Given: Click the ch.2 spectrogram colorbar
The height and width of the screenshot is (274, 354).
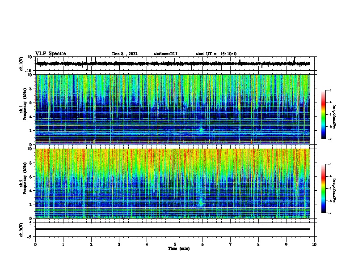Looking at the screenshot, I should point(323,188).
